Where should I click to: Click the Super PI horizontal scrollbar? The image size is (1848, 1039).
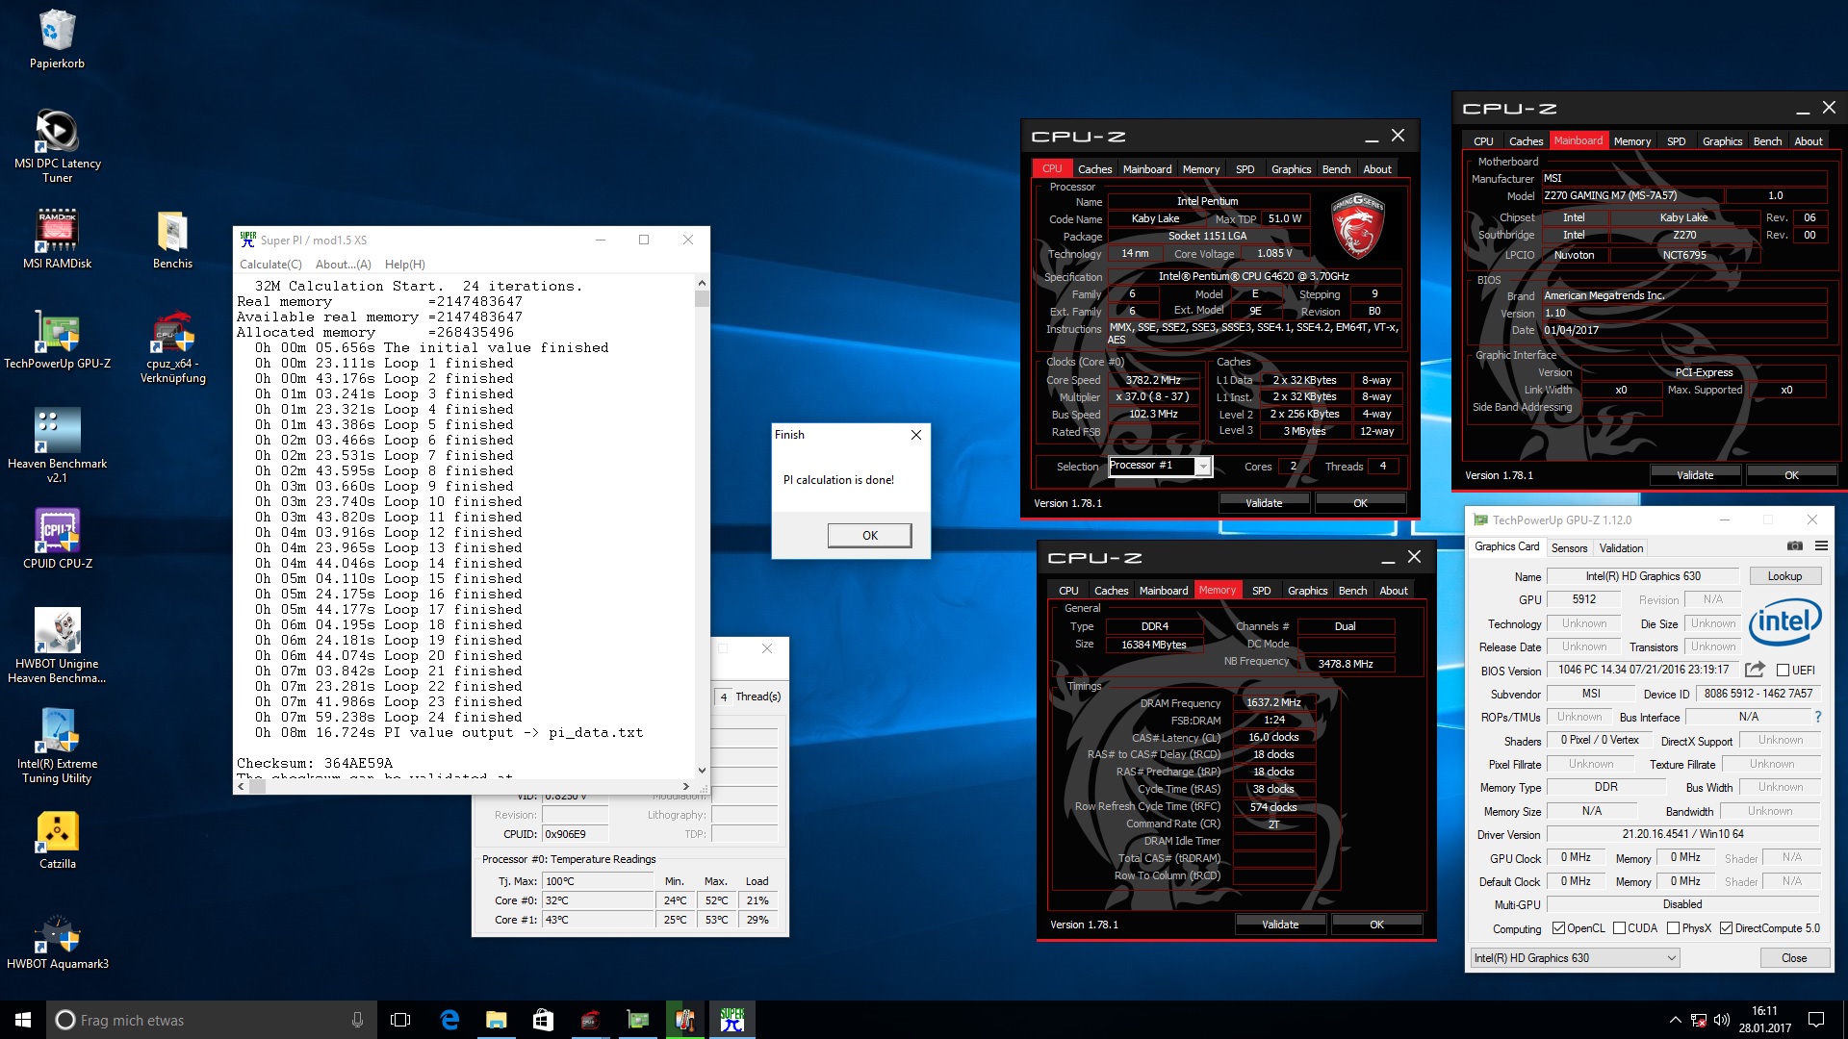[463, 786]
